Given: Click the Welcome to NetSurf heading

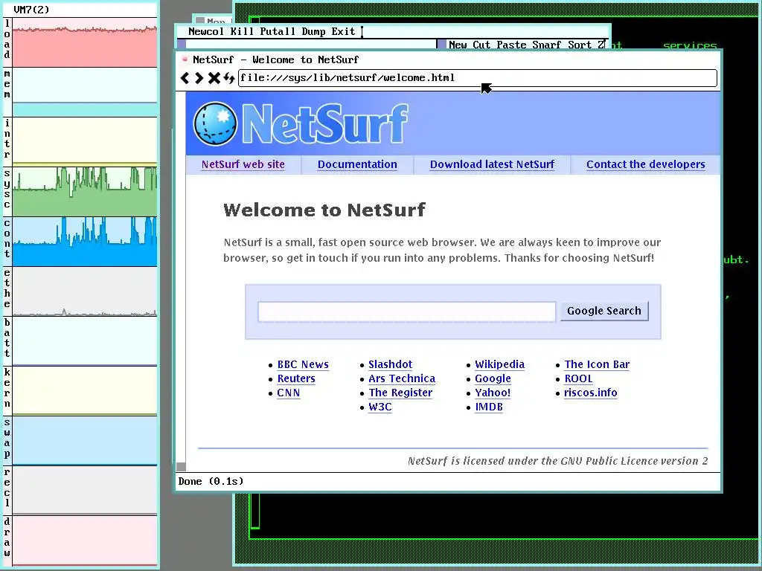Looking at the screenshot, I should (x=324, y=210).
